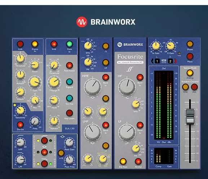Screen dimensions: 208x179
Task: Toggle the /3 button beside kHz knob
Action: [x=106, y=46]
